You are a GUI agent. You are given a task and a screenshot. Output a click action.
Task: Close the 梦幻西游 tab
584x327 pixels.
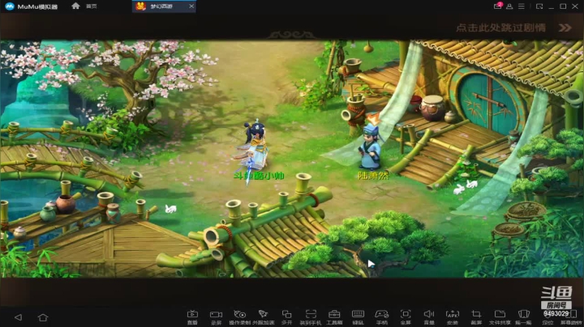tap(191, 6)
